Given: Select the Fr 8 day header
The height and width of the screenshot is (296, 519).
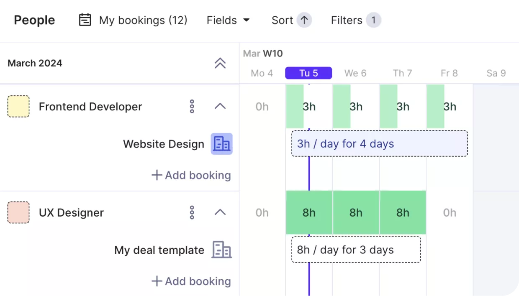Looking at the screenshot, I should click(449, 73).
